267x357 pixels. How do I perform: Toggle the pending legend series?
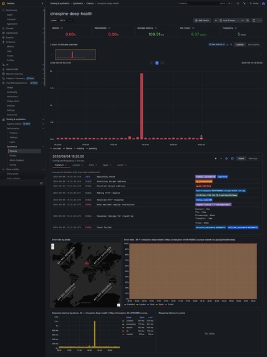click(x=91, y=148)
